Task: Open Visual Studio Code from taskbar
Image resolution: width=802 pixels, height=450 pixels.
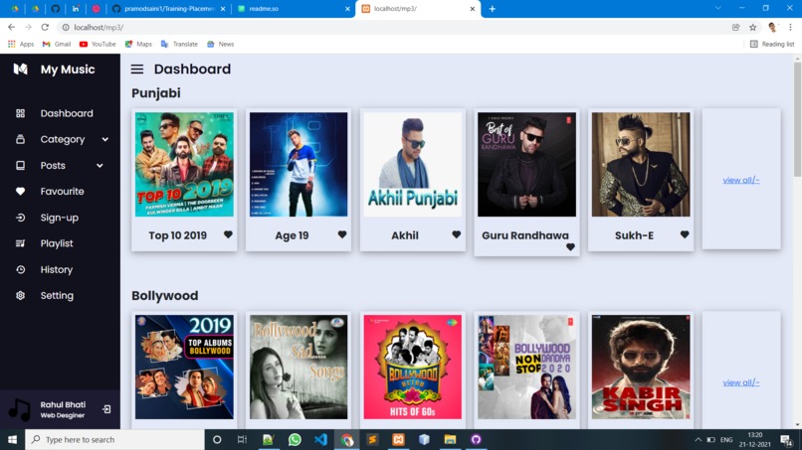Action: coord(320,439)
